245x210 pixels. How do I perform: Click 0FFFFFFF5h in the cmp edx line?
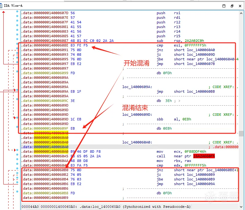195,165
